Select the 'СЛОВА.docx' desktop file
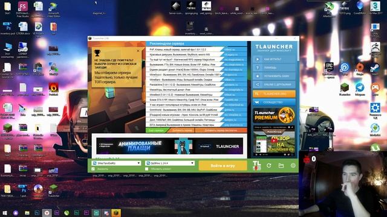387x217 pixels. click(x=23, y=28)
